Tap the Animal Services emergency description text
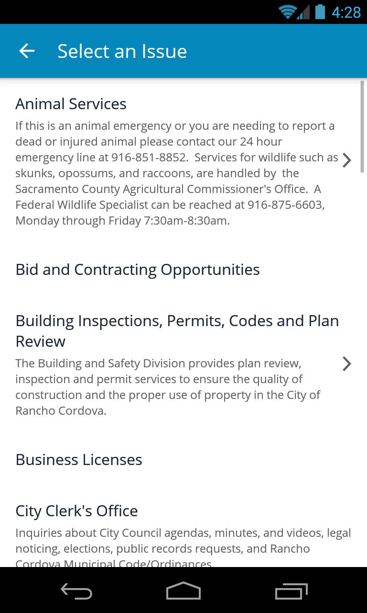 pos(175,173)
